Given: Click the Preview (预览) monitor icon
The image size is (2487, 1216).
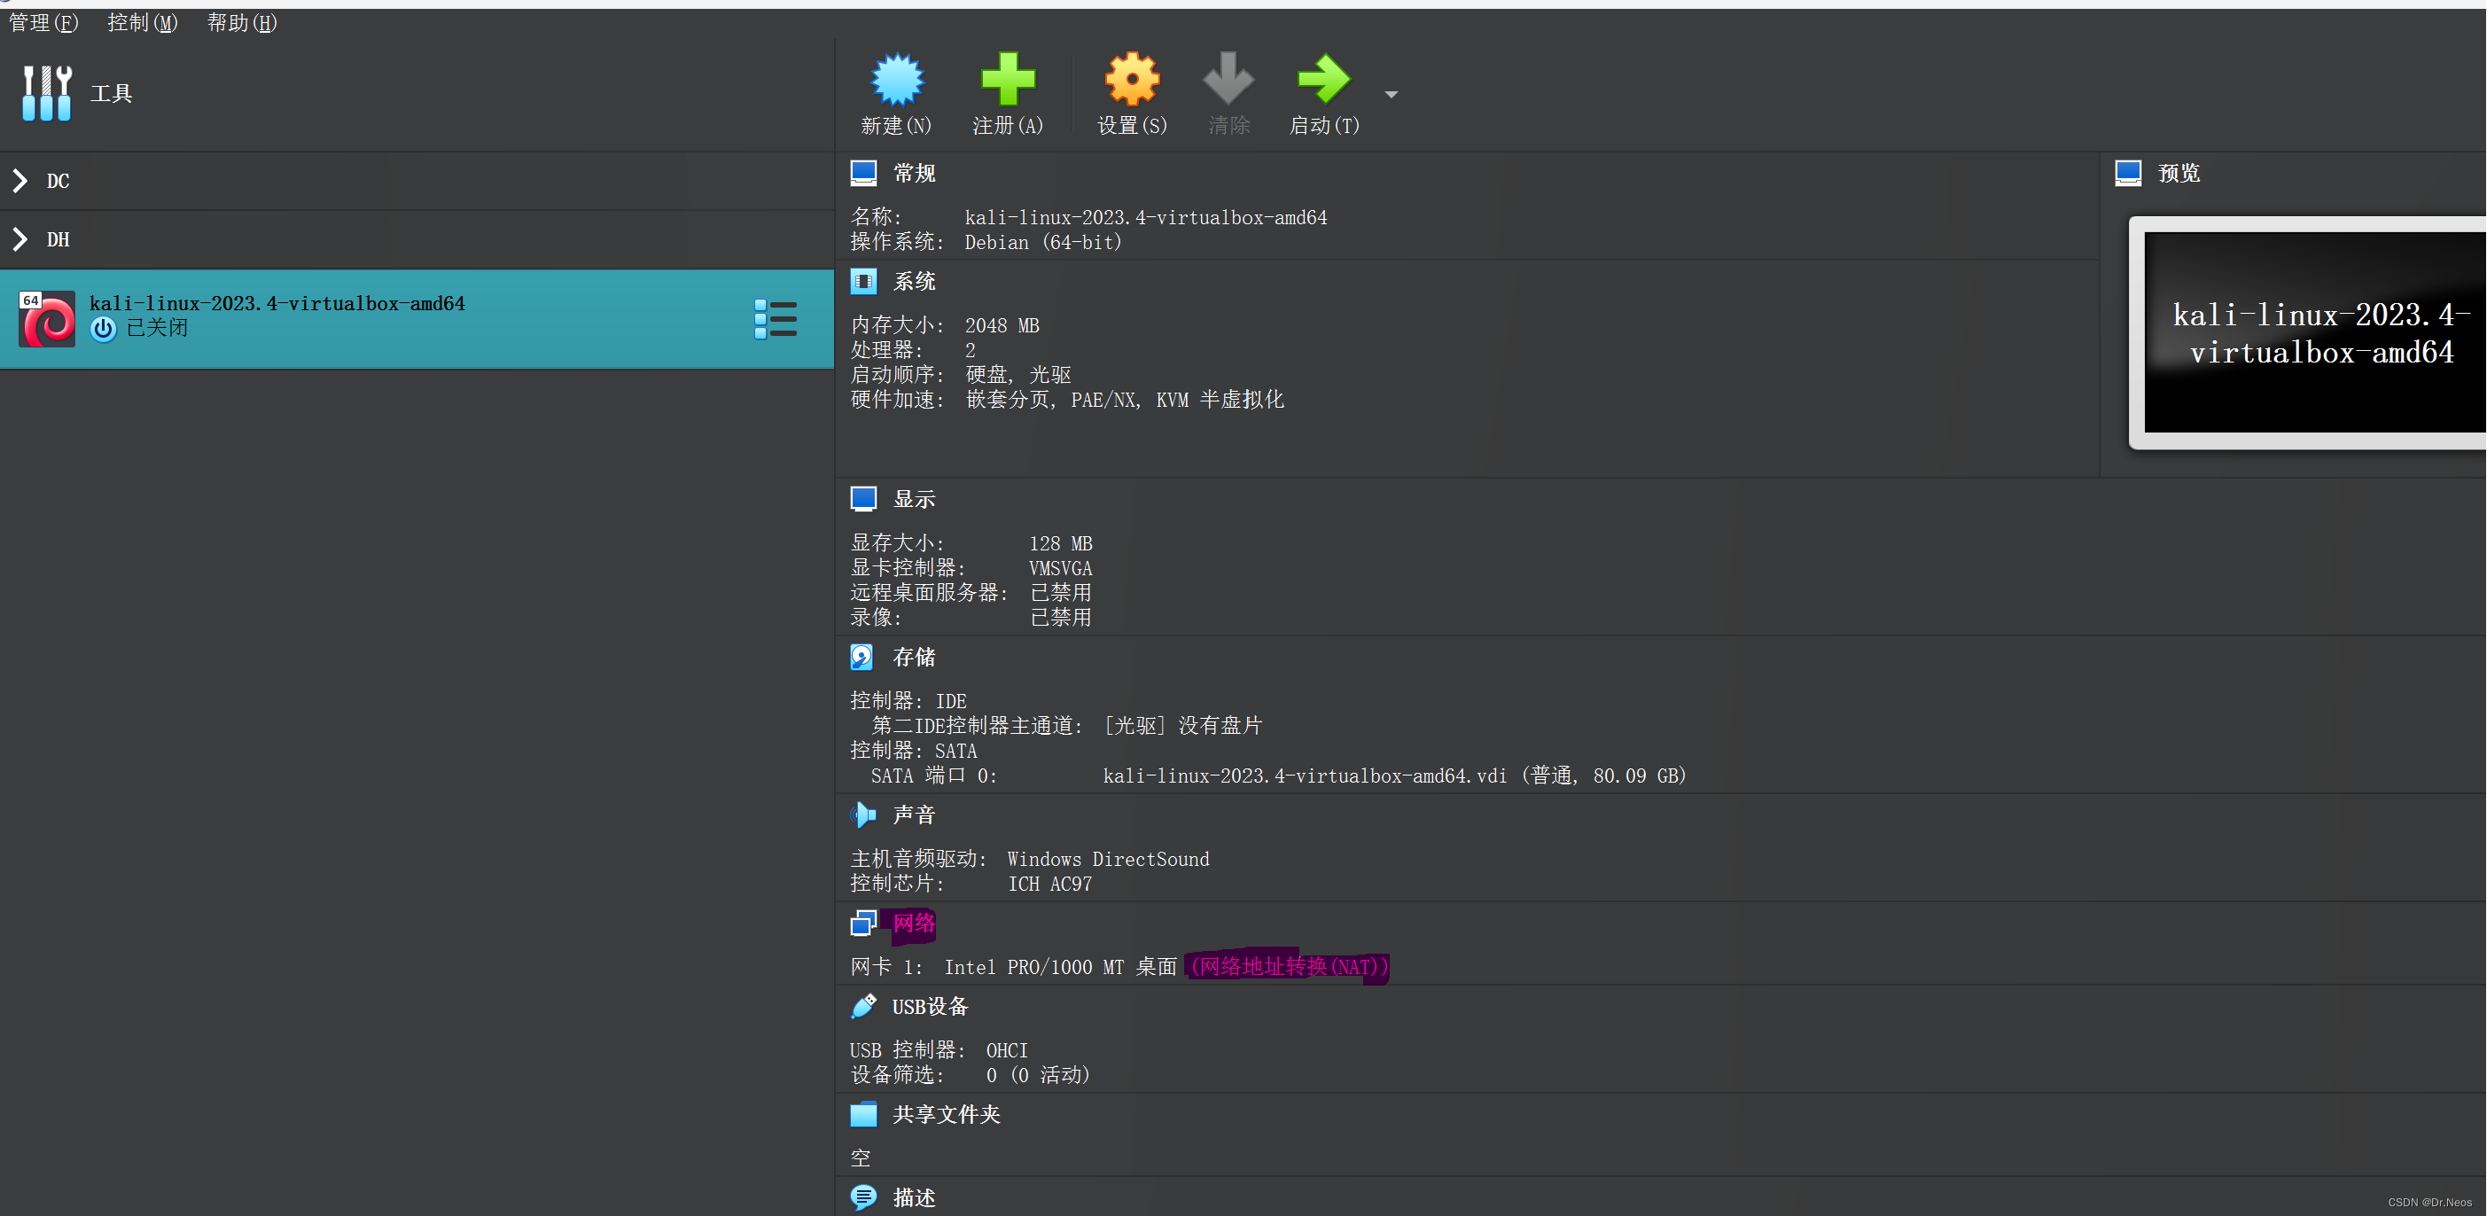Looking at the screenshot, I should pos(2128,173).
